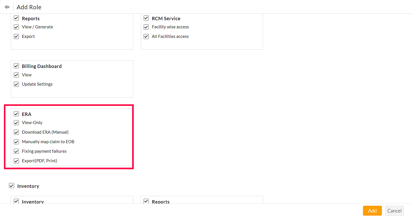Click the orange Add button

coord(372,211)
